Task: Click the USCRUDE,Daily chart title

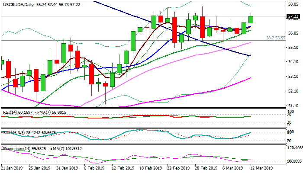Action: (16, 4)
